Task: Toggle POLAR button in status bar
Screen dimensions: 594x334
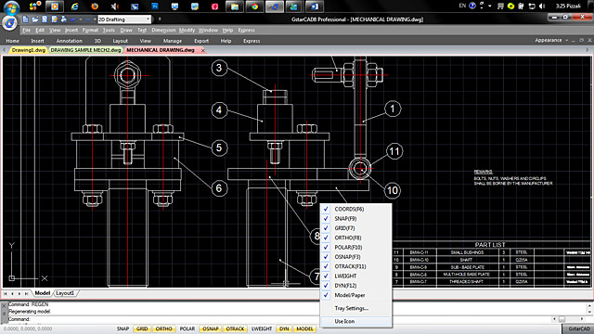Action: [x=187, y=328]
